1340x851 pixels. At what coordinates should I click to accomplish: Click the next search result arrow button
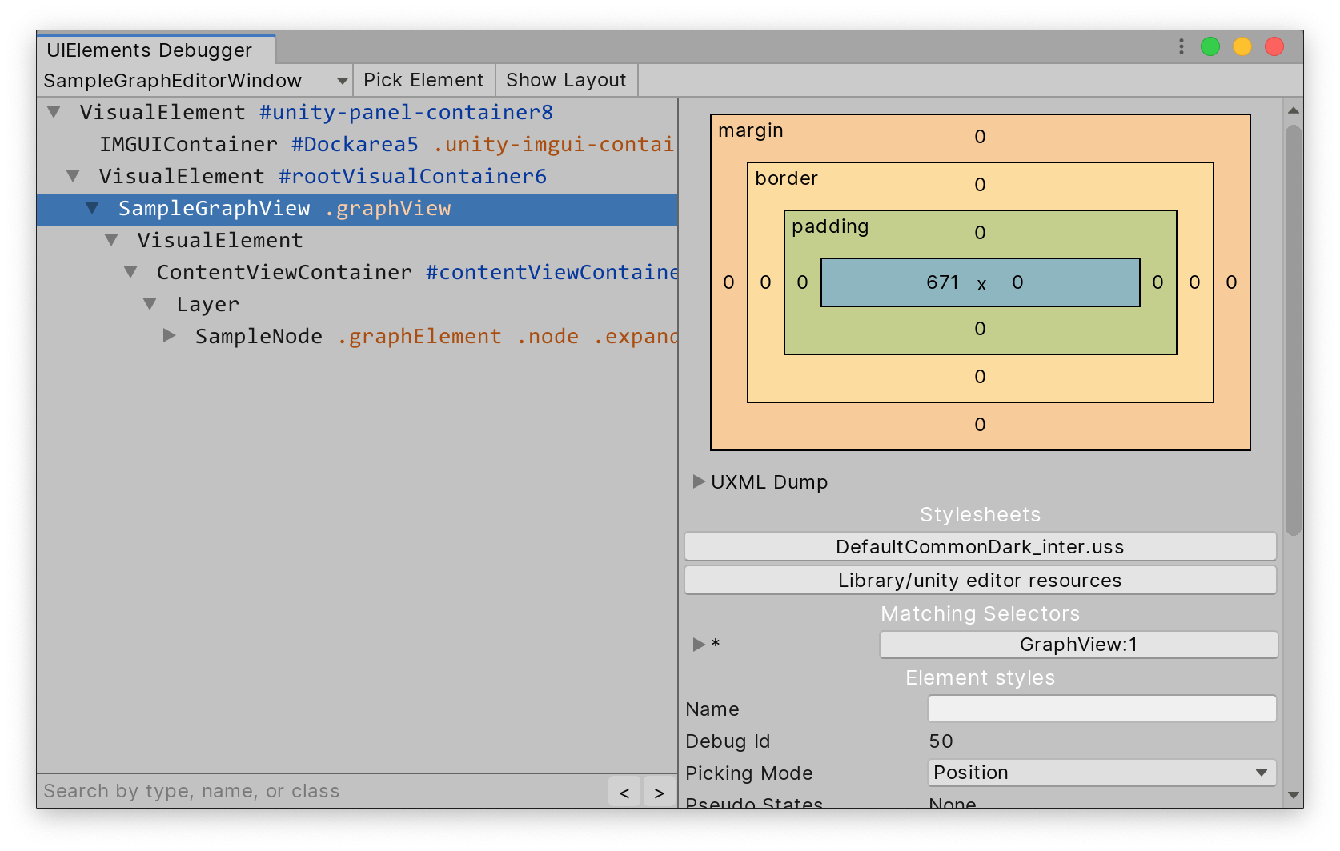[659, 793]
